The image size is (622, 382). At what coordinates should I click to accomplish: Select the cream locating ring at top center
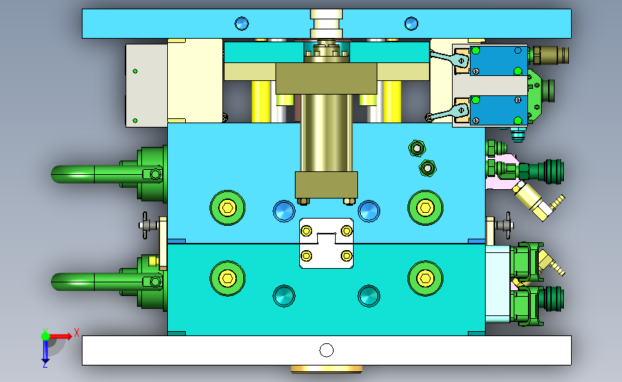pyautogui.click(x=326, y=24)
